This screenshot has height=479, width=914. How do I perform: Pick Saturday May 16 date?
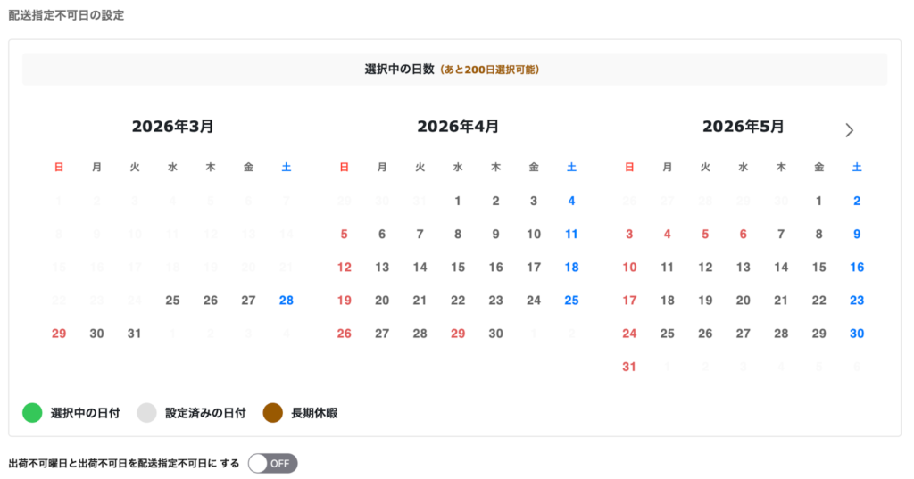pos(857,267)
